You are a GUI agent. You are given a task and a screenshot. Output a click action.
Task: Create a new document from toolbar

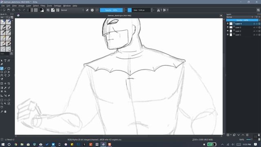[x=4, y=10]
